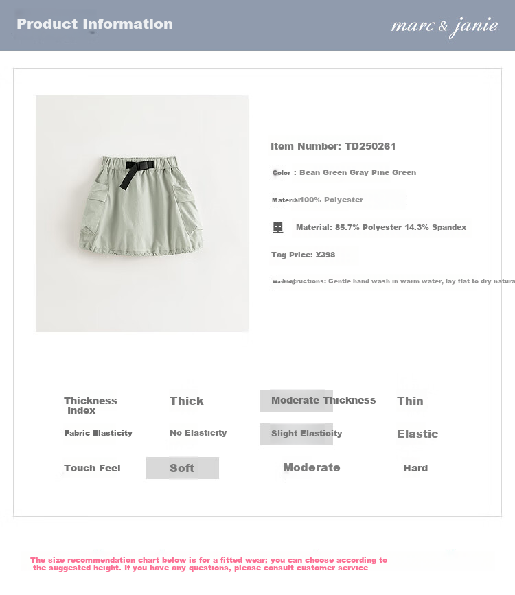515x595 pixels.
Task: Click the 'Thickness Index' row label
Action: [x=91, y=406]
